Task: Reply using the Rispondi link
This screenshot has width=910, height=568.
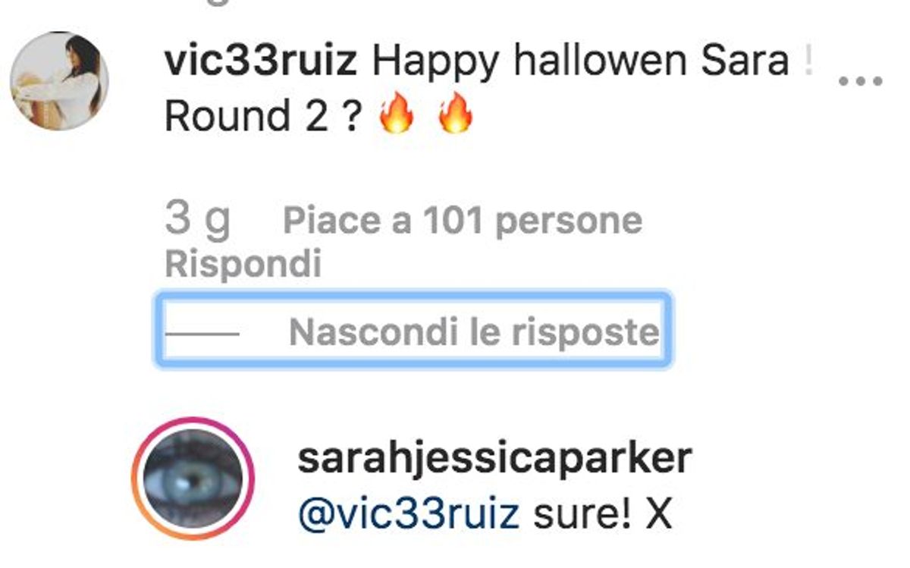Action: coord(243,265)
